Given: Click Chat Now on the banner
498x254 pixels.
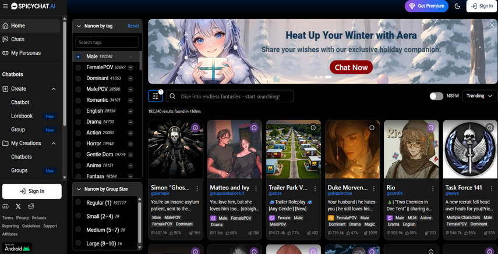Looking at the screenshot, I should tap(351, 67).
